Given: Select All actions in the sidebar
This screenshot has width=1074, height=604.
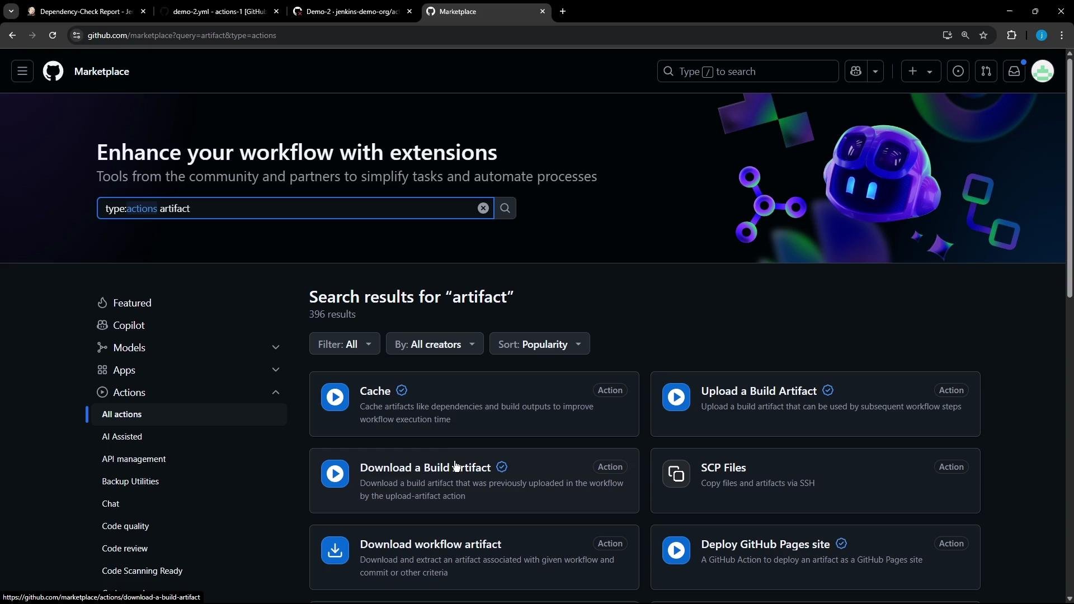Looking at the screenshot, I should (189, 414).
